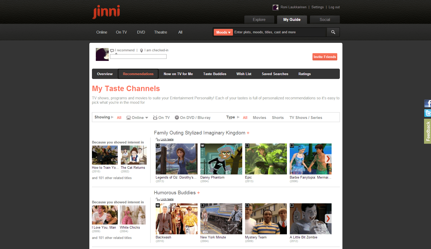Click badge icon on Mystery Team poster
This screenshot has height=249, width=431.
pyautogui.click(x=247, y=205)
